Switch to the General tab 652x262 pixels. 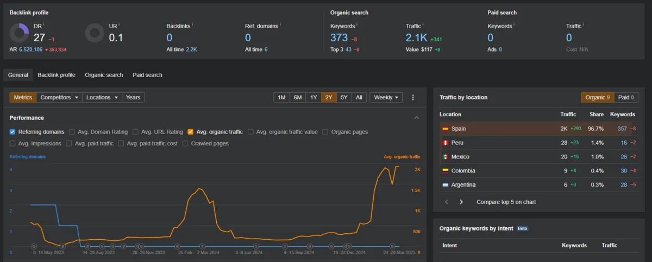click(18, 75)
